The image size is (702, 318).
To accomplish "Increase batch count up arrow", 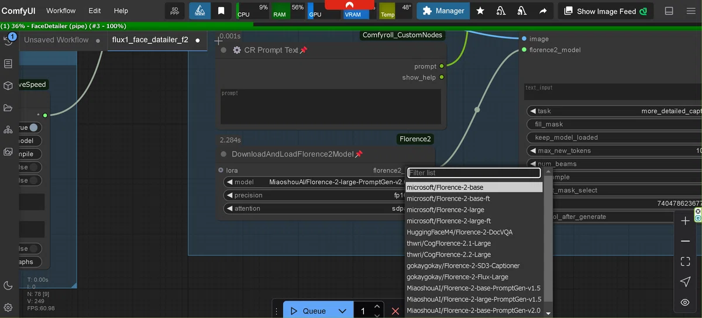I will pyautogui.click(x=377, y=306).
